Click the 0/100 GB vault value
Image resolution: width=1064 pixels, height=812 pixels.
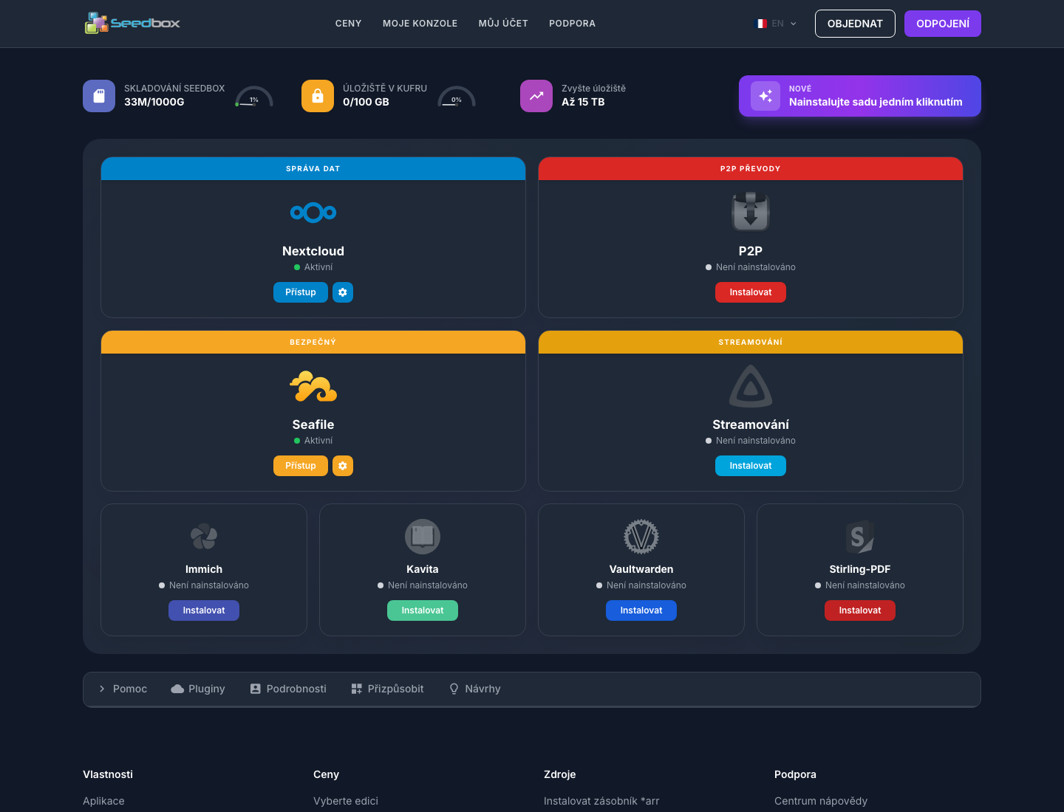pos(366,102)
